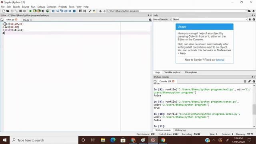Image resolution: width=256 pixels, height=144 pixels.
Task: Open file using toolbar folder icon
Action: (8, 11)
